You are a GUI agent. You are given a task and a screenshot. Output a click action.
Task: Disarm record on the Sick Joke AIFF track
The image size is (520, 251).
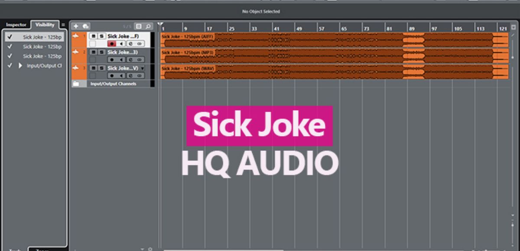[x=112, y=44]
